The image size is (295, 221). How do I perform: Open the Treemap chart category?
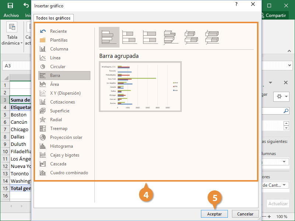tap(59, 129)
